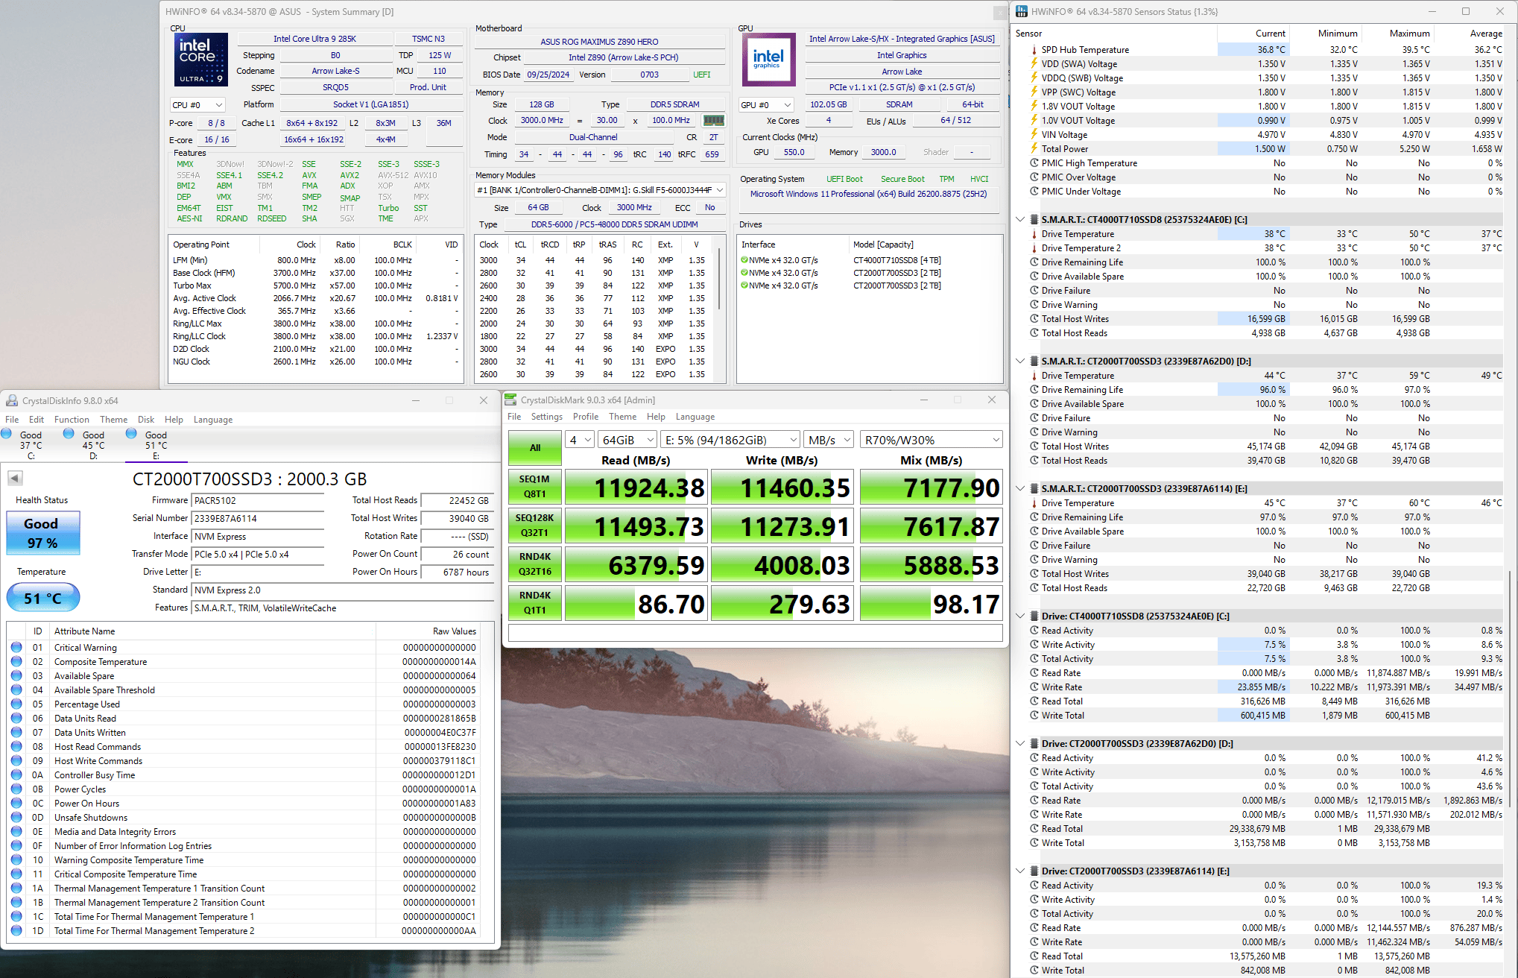Click the memory module chip icon next to 100.0 MHz
Screen dimensions: 1518x978
[713, 120]
